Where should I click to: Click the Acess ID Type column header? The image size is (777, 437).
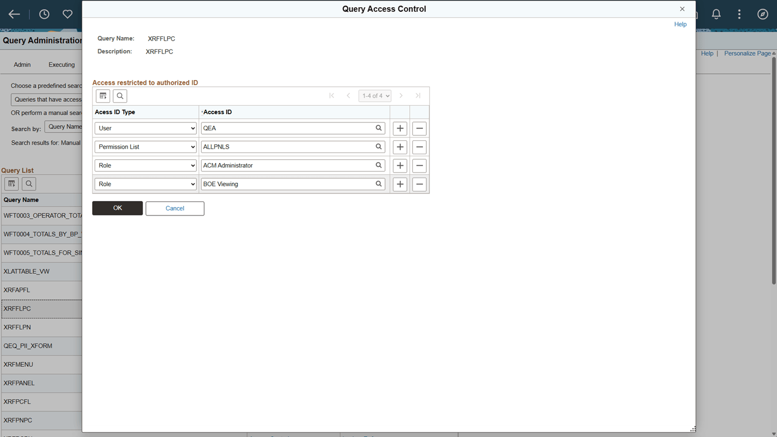[115, 112]
